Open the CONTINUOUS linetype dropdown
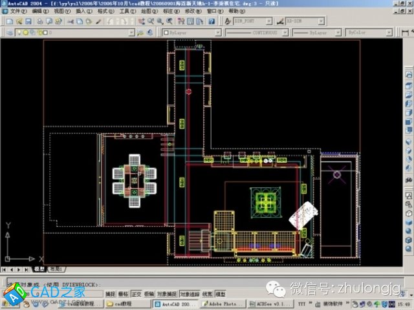The height and width of the screenshot is (310, 414). [x=256, y=32]
